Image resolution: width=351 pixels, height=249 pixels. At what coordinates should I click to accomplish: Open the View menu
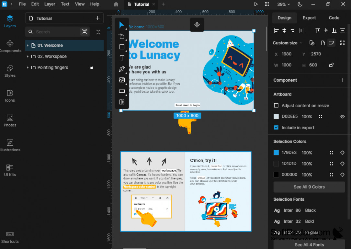click(x=80, y=4)
